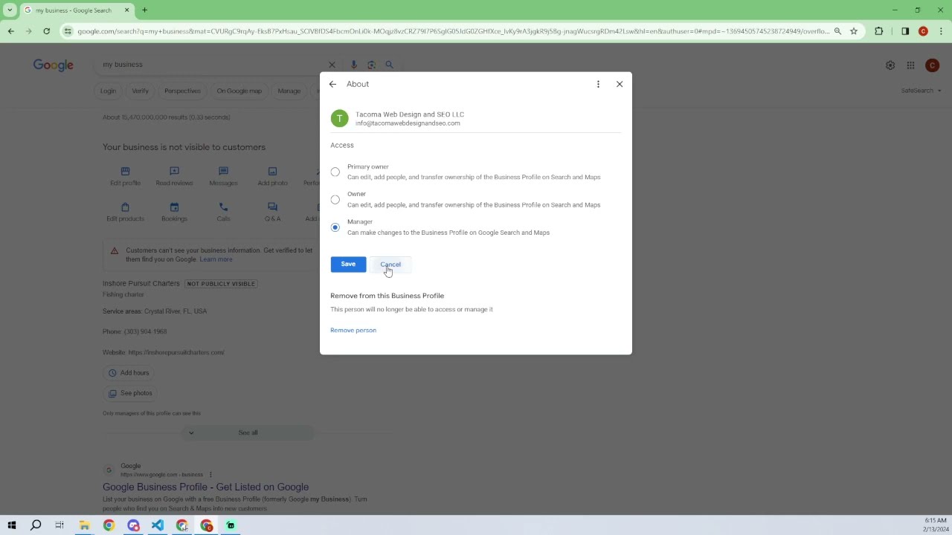Open the three-dot menu beside the google.com result
This screenshot has height=535, width=952.
[210, 474]
